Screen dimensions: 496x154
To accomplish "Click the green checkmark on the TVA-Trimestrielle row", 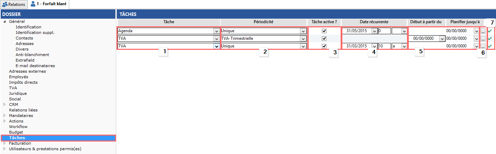I will point(490,39).
